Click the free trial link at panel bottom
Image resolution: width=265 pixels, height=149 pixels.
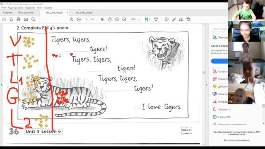tap(236, 140)
